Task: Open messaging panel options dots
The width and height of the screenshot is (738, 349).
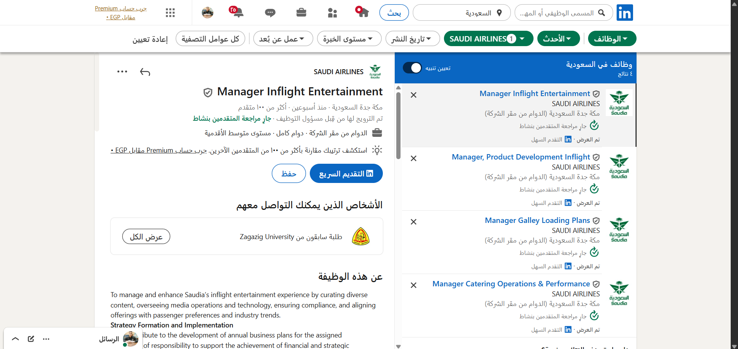Action: pyautogui.click(x=46, y=339)
